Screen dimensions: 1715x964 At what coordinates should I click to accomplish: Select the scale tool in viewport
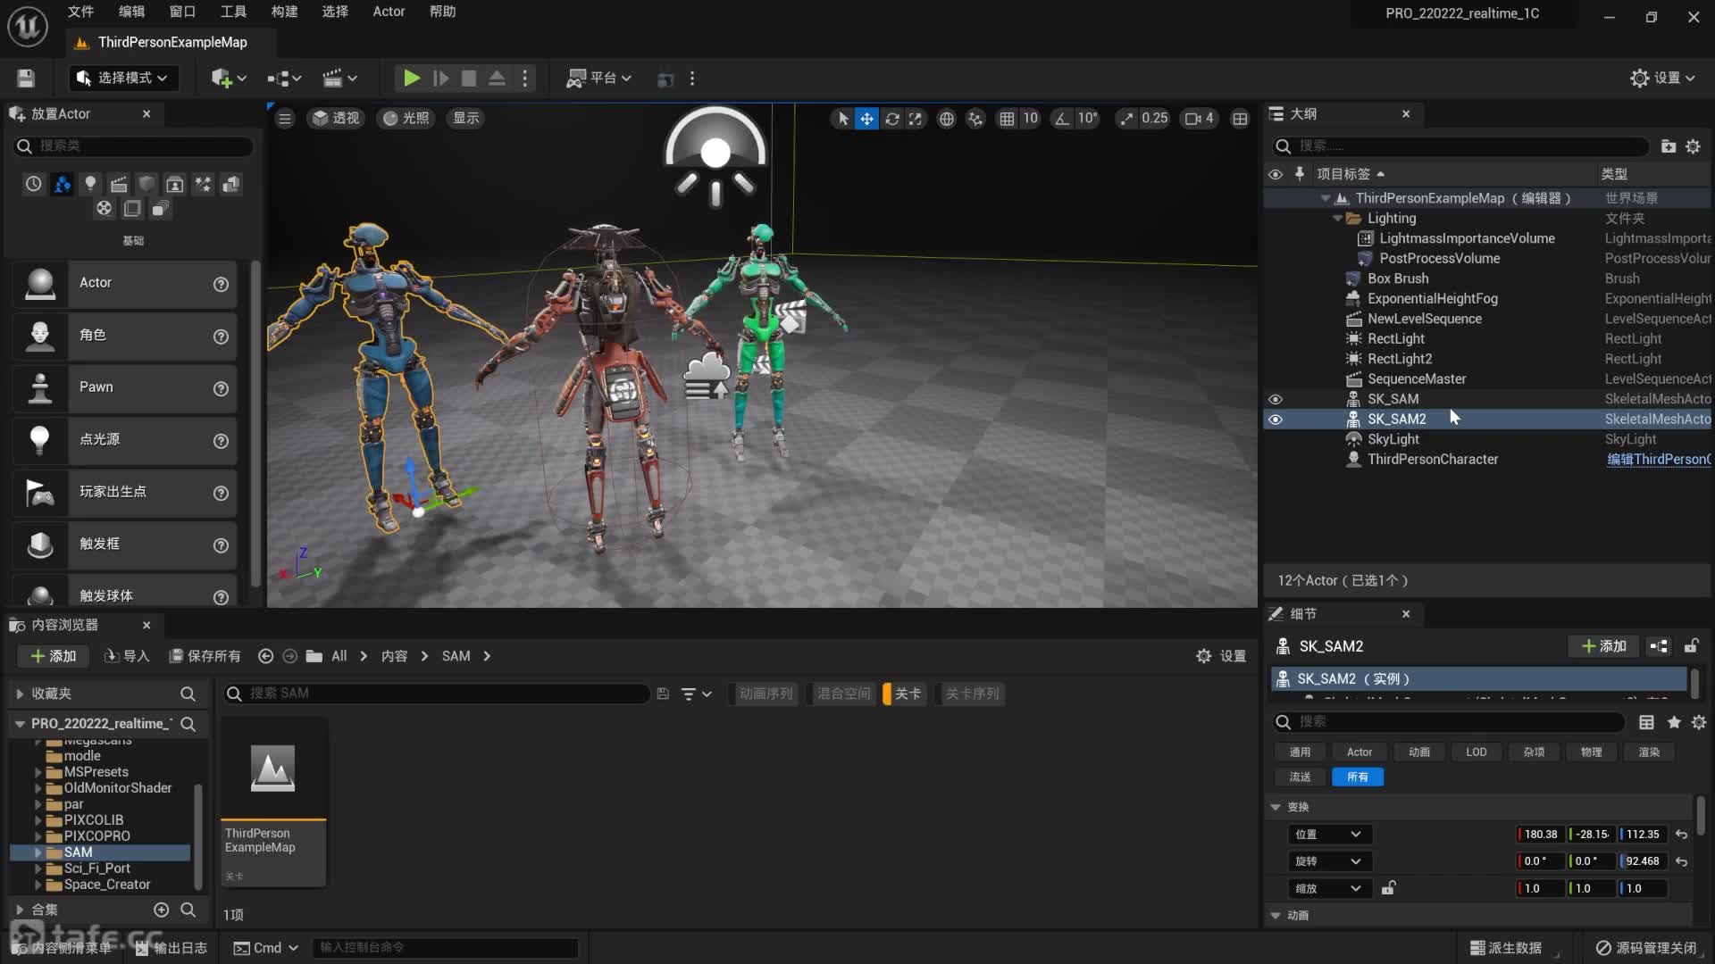coord(916,118)
